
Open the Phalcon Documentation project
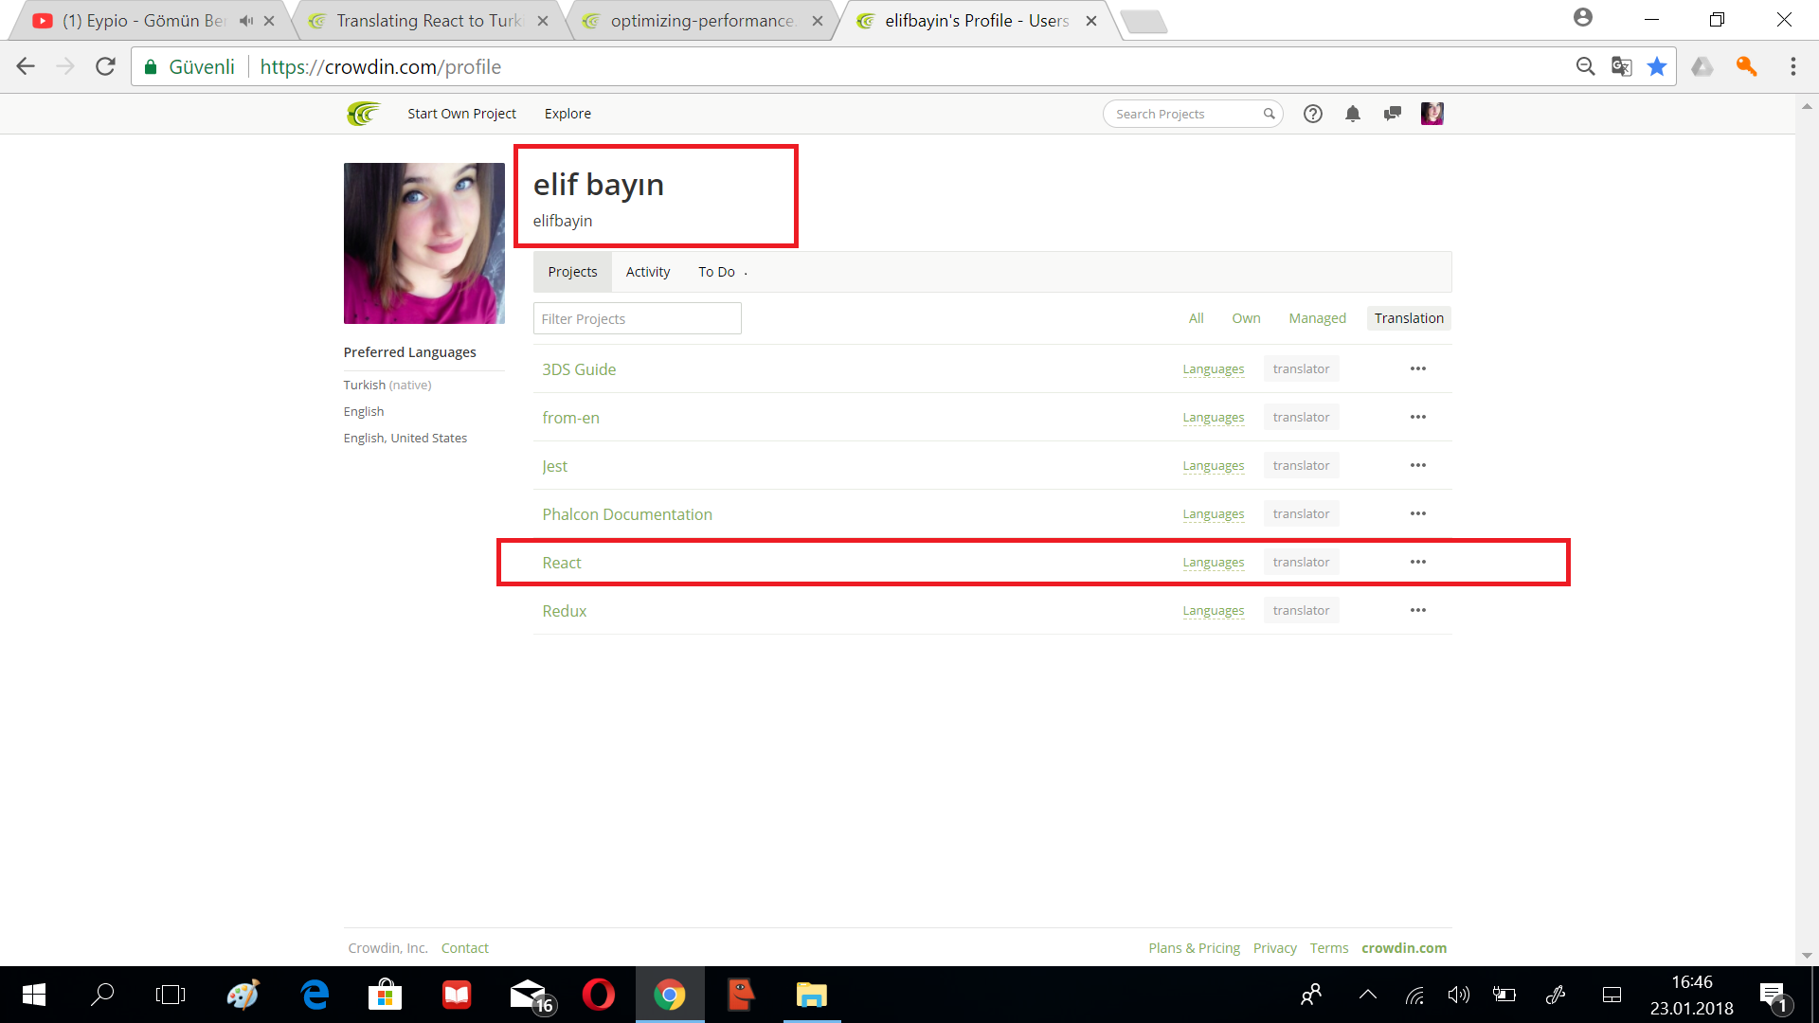coord(627,514)
